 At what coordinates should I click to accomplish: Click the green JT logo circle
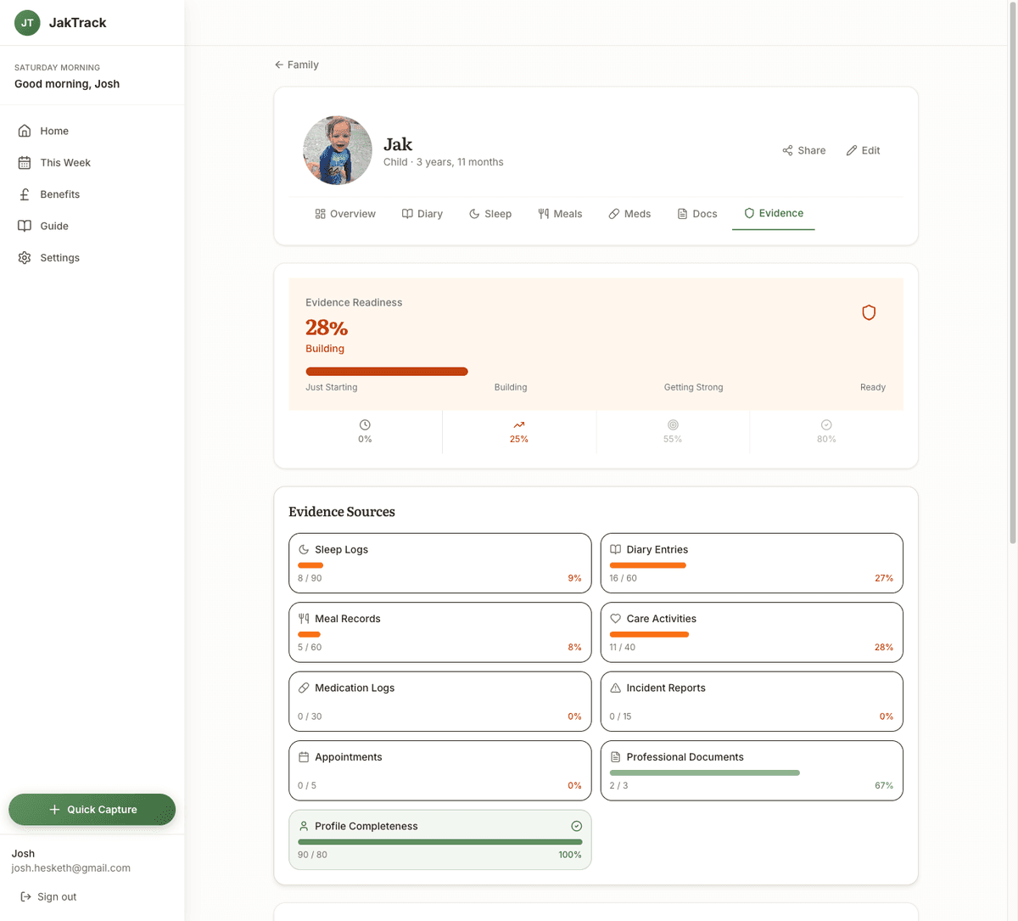(26, 22)
